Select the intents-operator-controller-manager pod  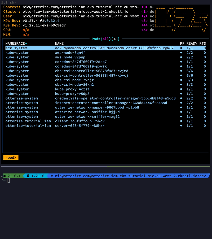point(105,103)
